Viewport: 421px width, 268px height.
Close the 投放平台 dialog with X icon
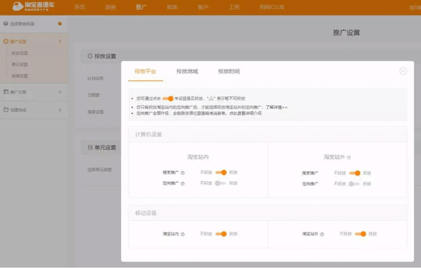point(403,71)
